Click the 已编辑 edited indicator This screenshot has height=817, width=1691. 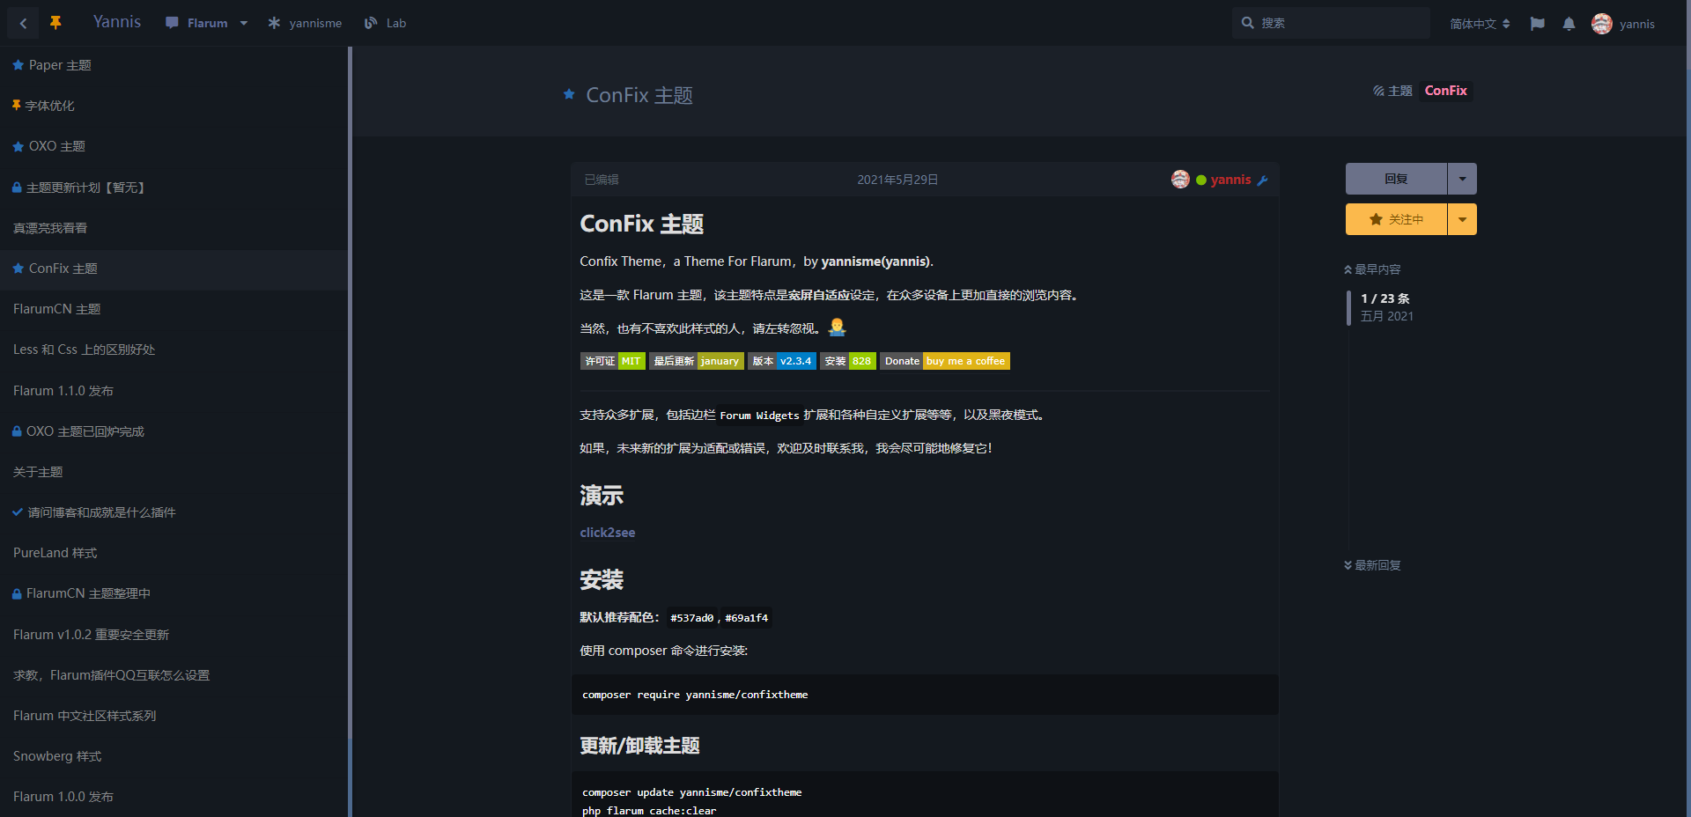(602, 180)
